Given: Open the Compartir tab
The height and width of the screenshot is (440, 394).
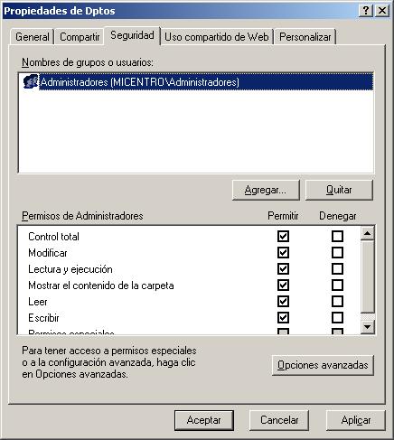Looking at the screenshot, I should click(80, 37).
